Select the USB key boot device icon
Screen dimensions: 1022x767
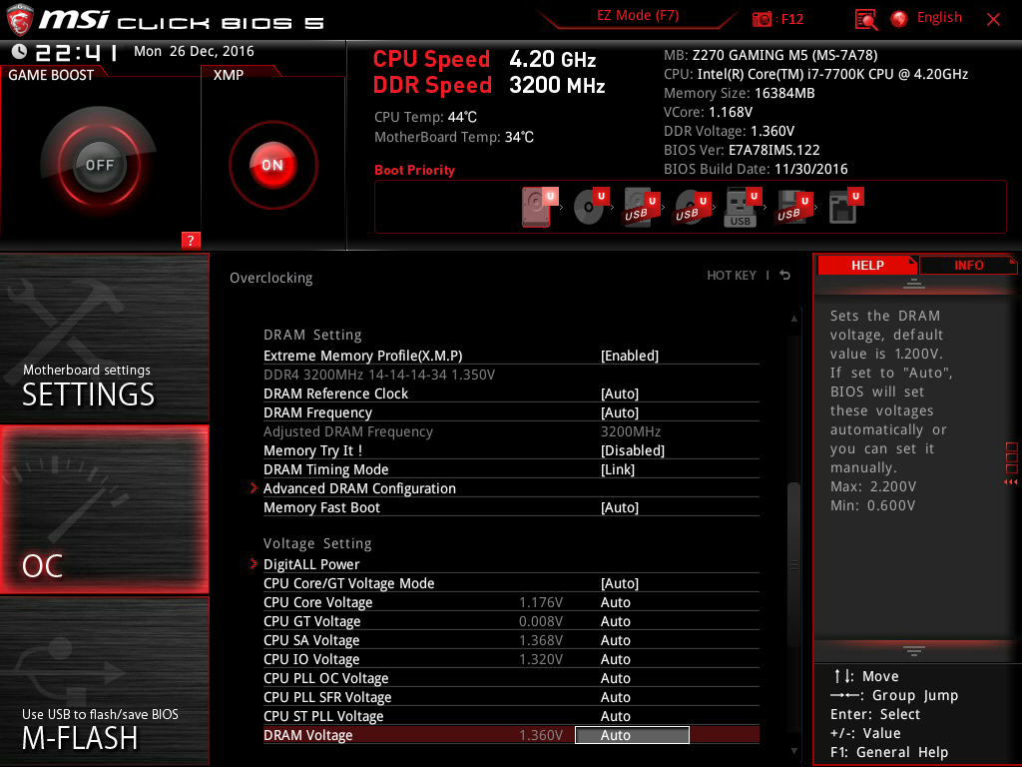click(x=743, y=208)
